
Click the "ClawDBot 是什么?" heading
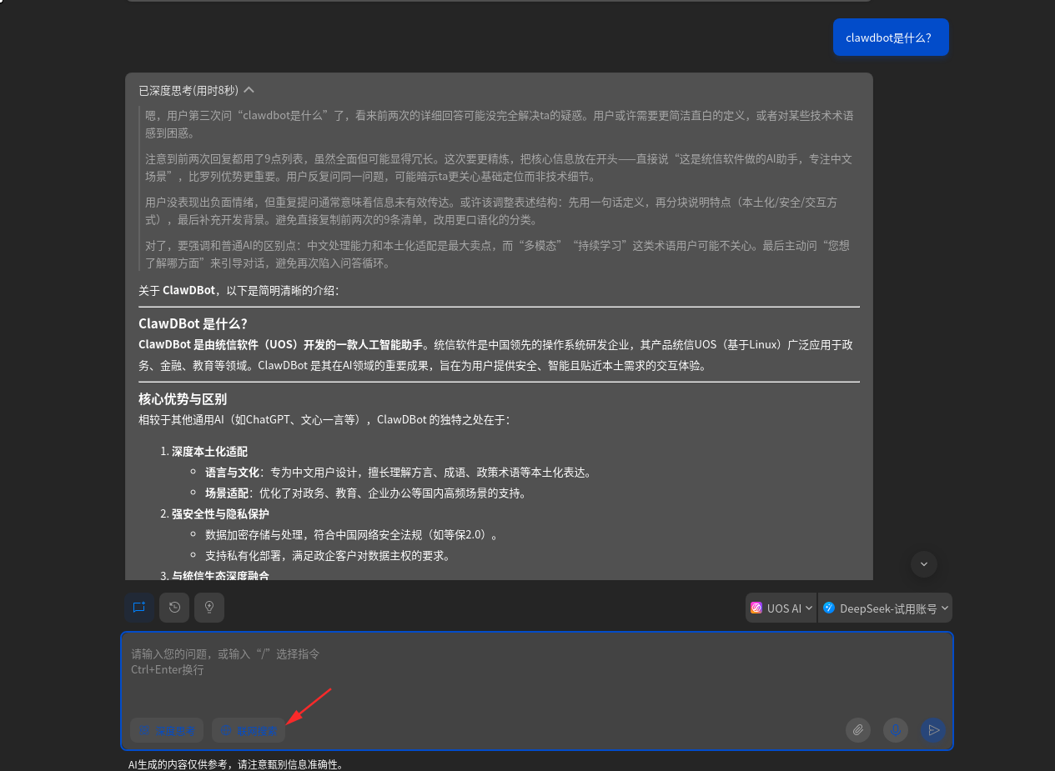[193, 323]
